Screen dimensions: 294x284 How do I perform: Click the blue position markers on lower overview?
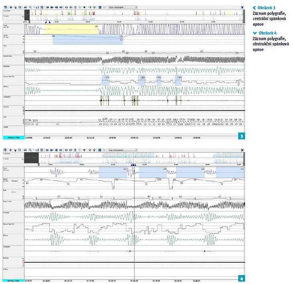click(134, 164)
